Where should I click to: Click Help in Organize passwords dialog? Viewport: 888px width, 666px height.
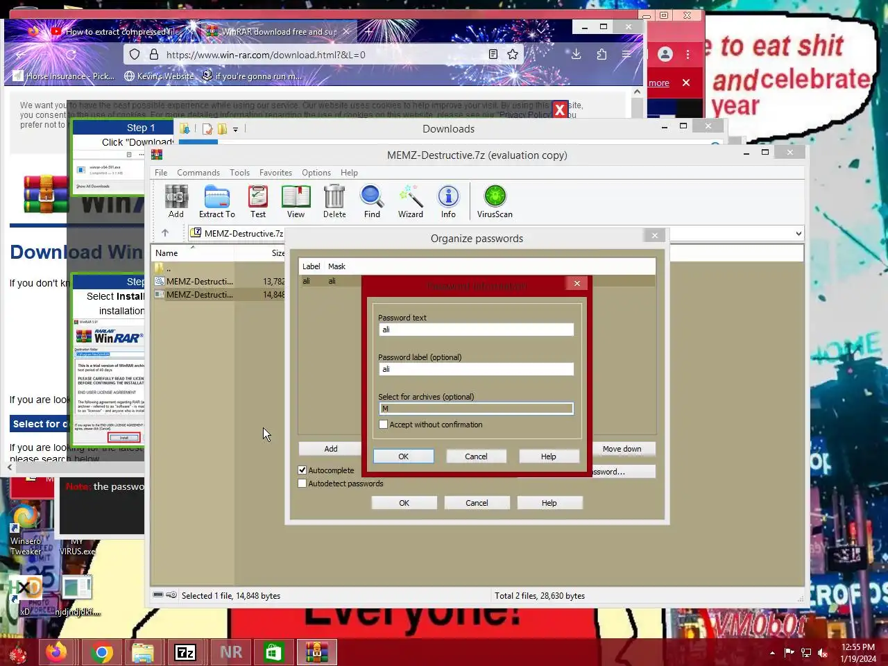tap(549, 503)
